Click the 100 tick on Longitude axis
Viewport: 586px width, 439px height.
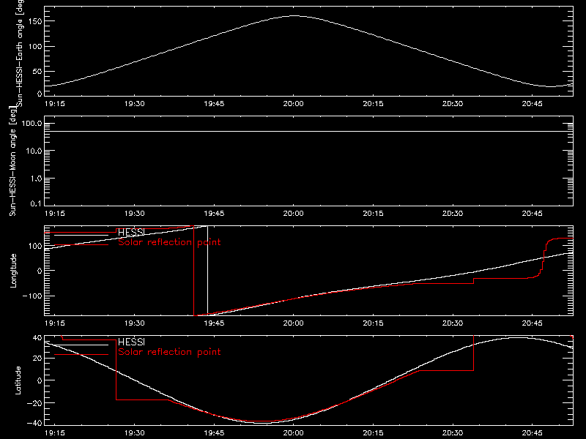click(x=35, y=246)
